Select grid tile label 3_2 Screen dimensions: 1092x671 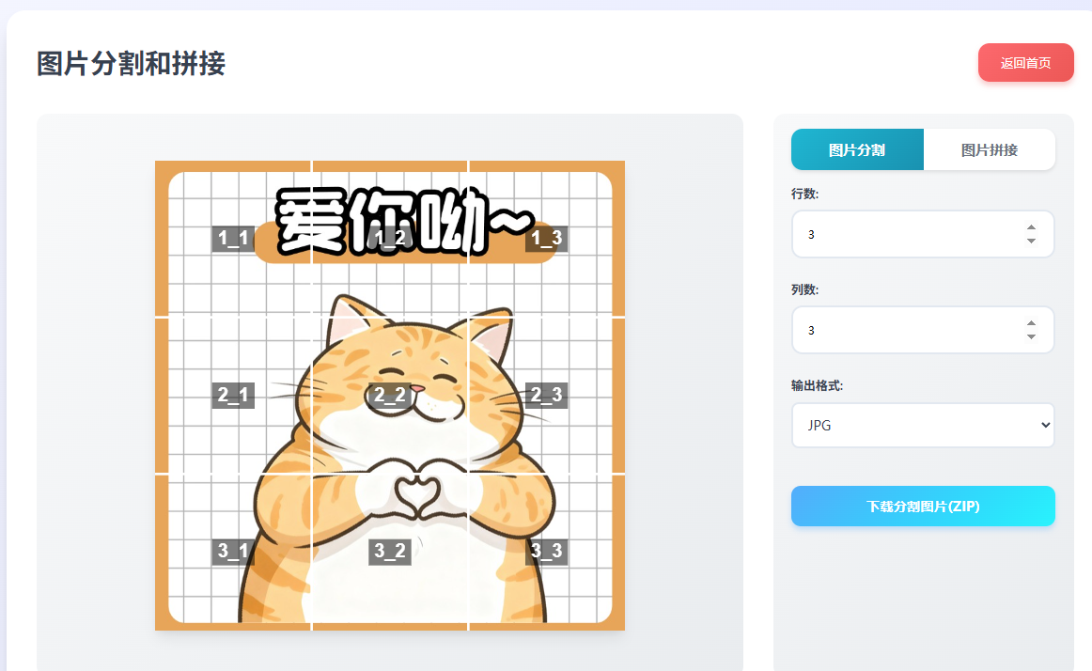[x=389, y=551]
